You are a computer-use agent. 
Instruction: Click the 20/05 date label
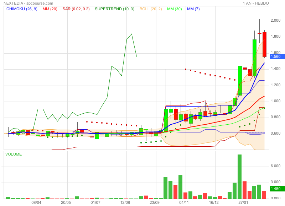66,202
